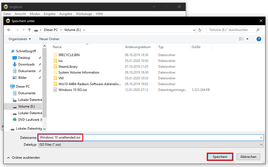Open Modus menu in ImgBurn window
The height and width of the screenshot is (167, 268).
35,14
